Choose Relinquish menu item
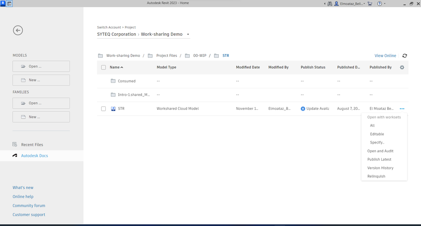 376,176
